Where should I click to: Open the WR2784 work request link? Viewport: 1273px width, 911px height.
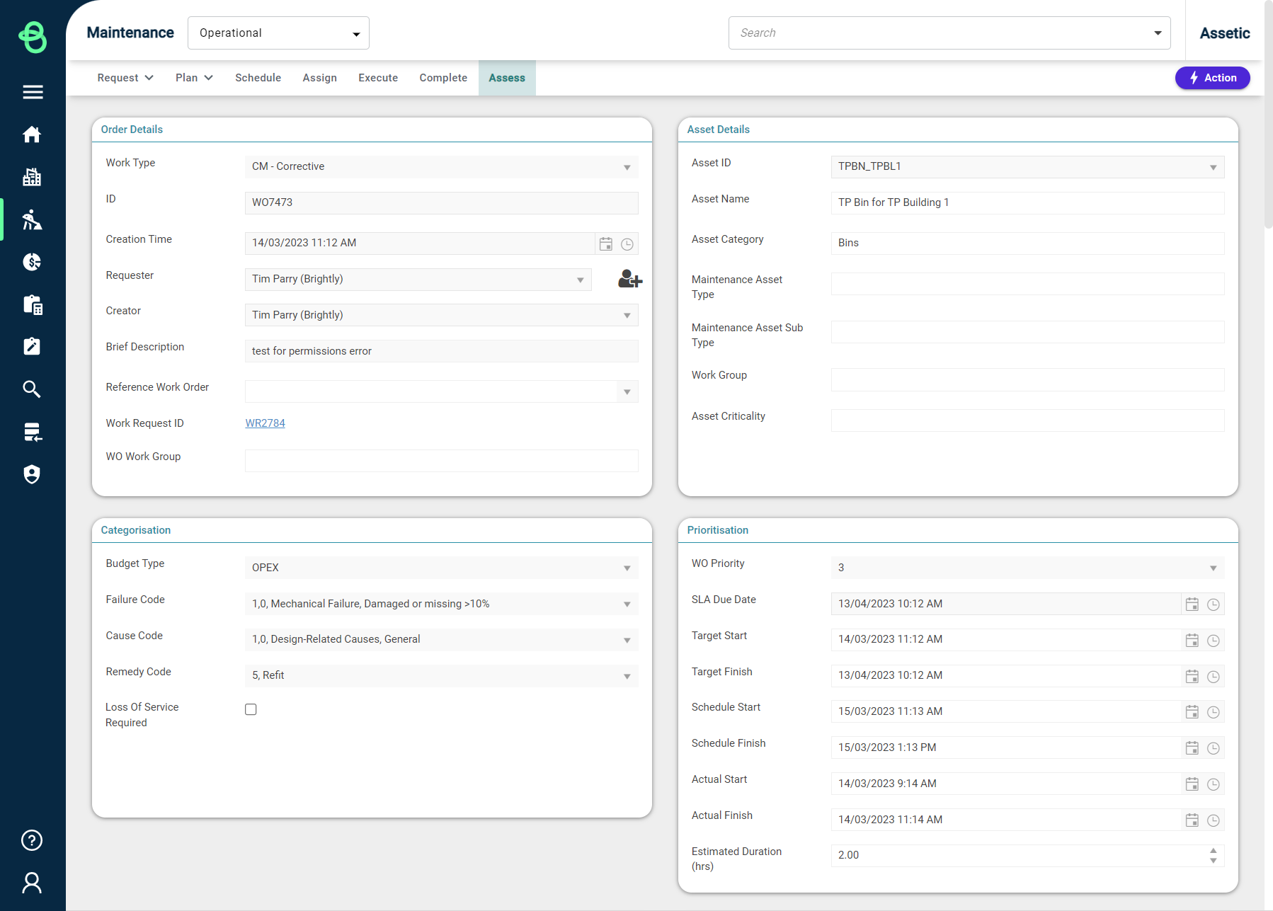point(265,423)
